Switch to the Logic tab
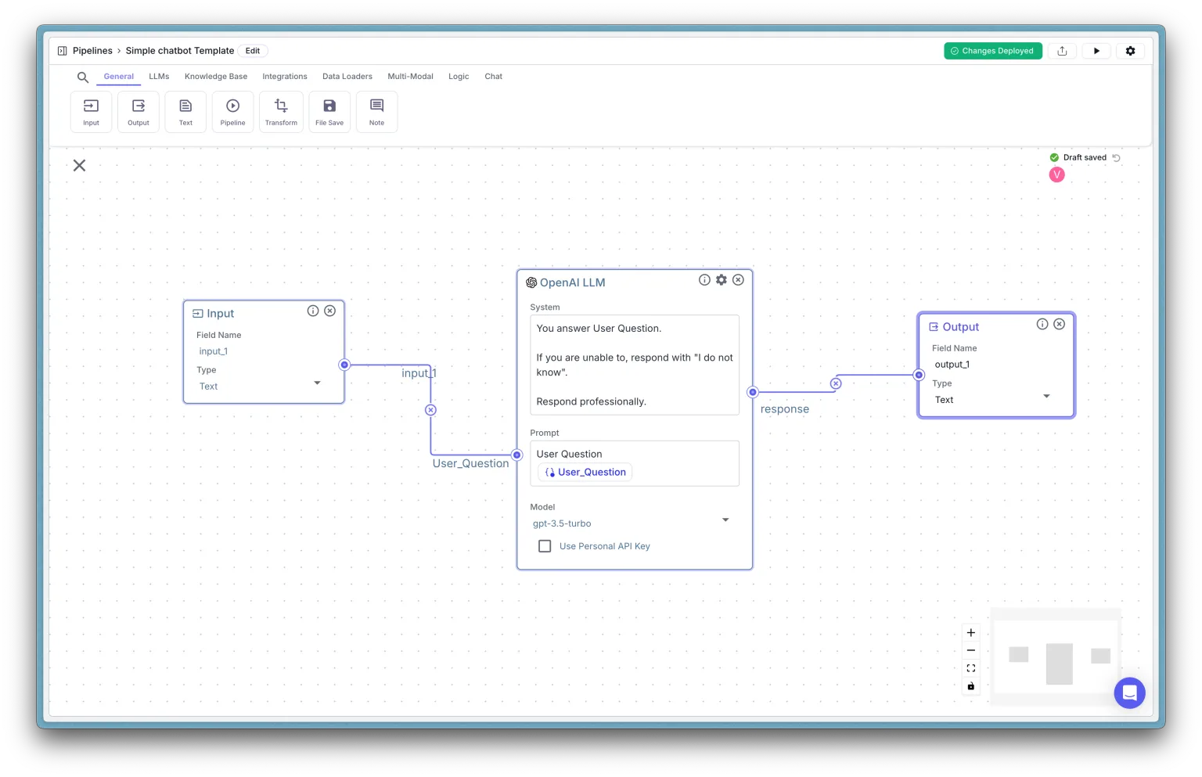 pyautogui.click(x=459, y=77)
